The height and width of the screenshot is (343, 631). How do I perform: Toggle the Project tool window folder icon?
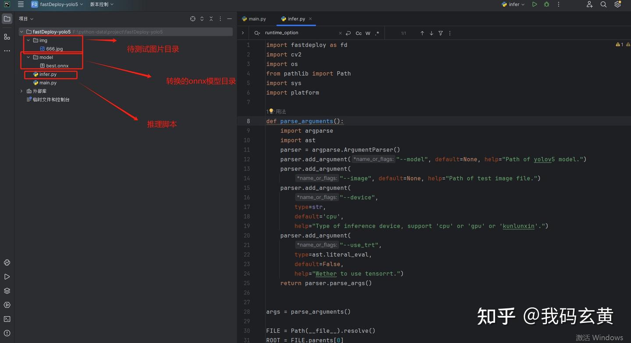[x=7, y=19]
